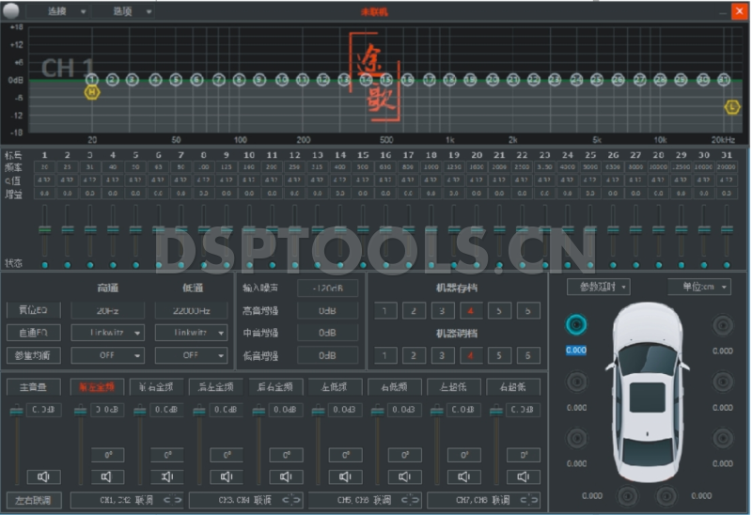
Task: Click the 输入噪声 -120dB field
Action: [327, 289]
